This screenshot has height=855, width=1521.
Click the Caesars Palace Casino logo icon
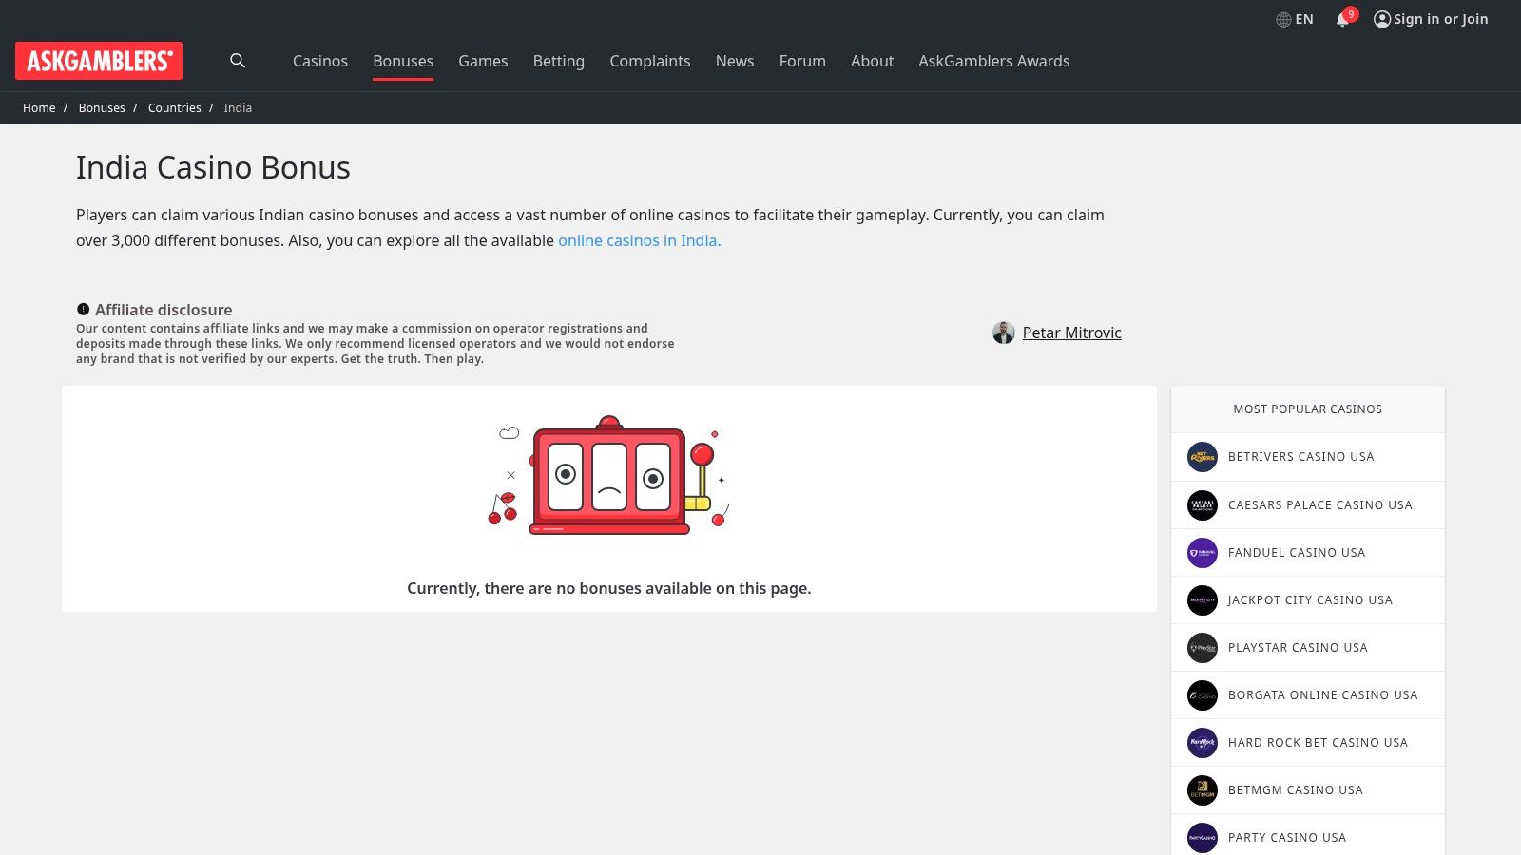[x=1203, y=504]
